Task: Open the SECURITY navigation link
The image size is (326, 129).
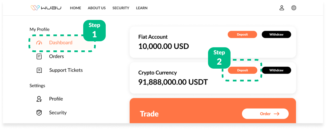Action: pos(121,8)
